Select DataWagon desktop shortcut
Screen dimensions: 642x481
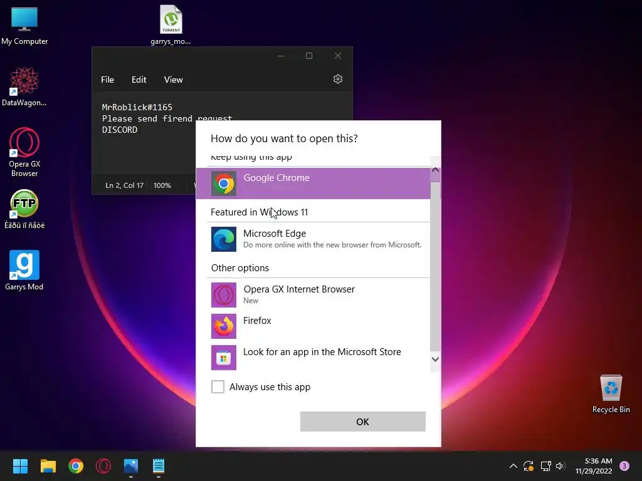pyautogui.click(x=24, y=86)
